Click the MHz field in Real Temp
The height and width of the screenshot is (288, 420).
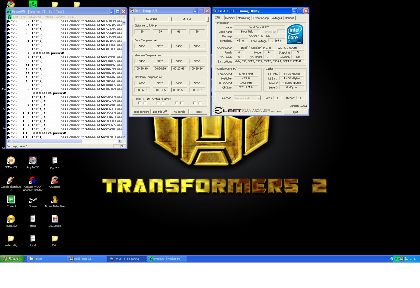pos(188,19)
